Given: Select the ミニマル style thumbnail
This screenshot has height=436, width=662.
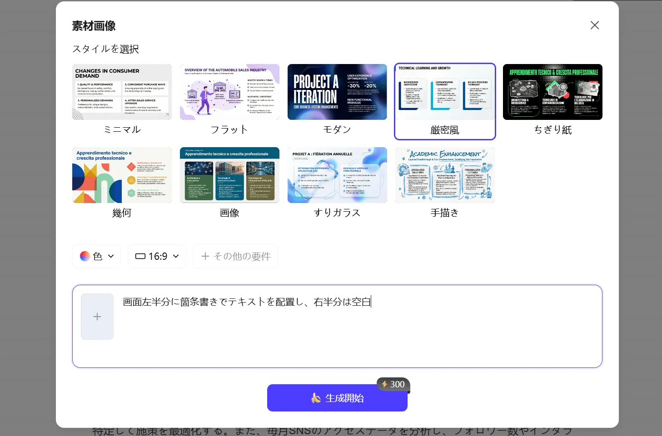Looking at the screenshot, I should 122,92.
